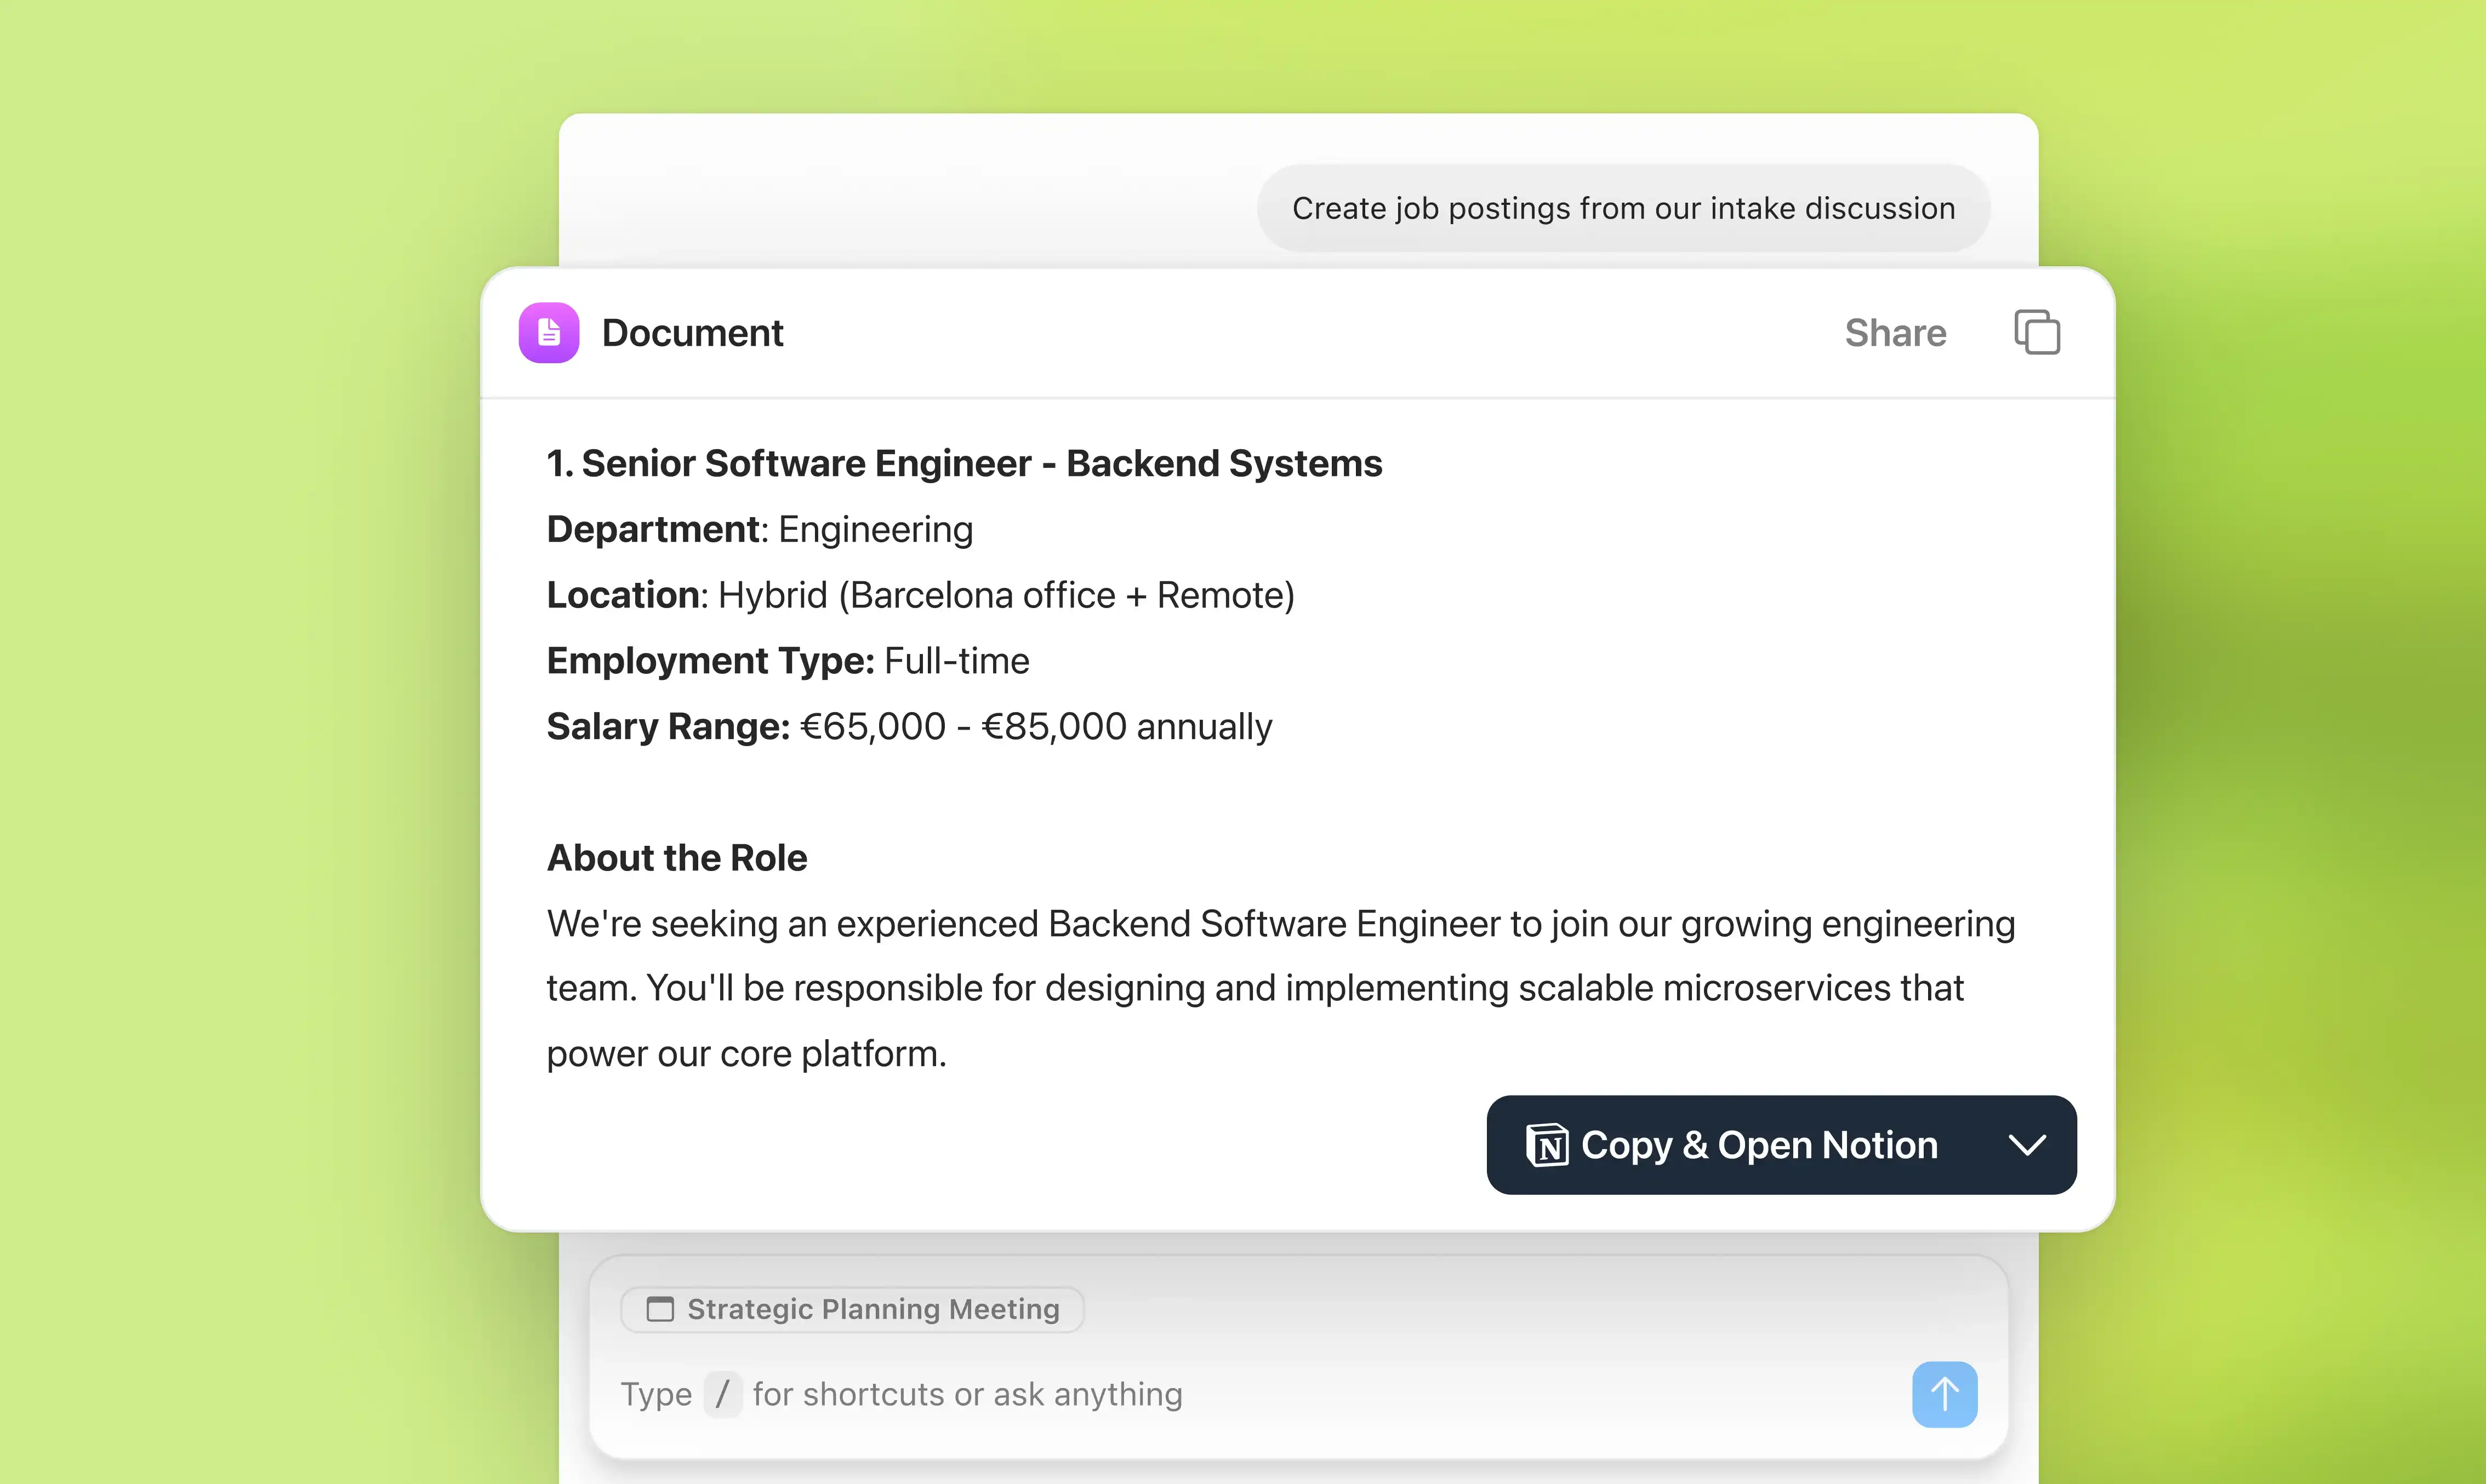Click the Create job postings message bubble
The image size is (2486, 1484).
click(1623, 208)
